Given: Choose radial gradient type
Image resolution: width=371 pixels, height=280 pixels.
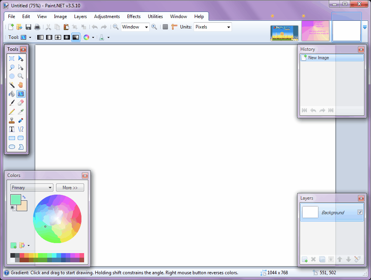Looking at the screenshot, I should [67, 37].
